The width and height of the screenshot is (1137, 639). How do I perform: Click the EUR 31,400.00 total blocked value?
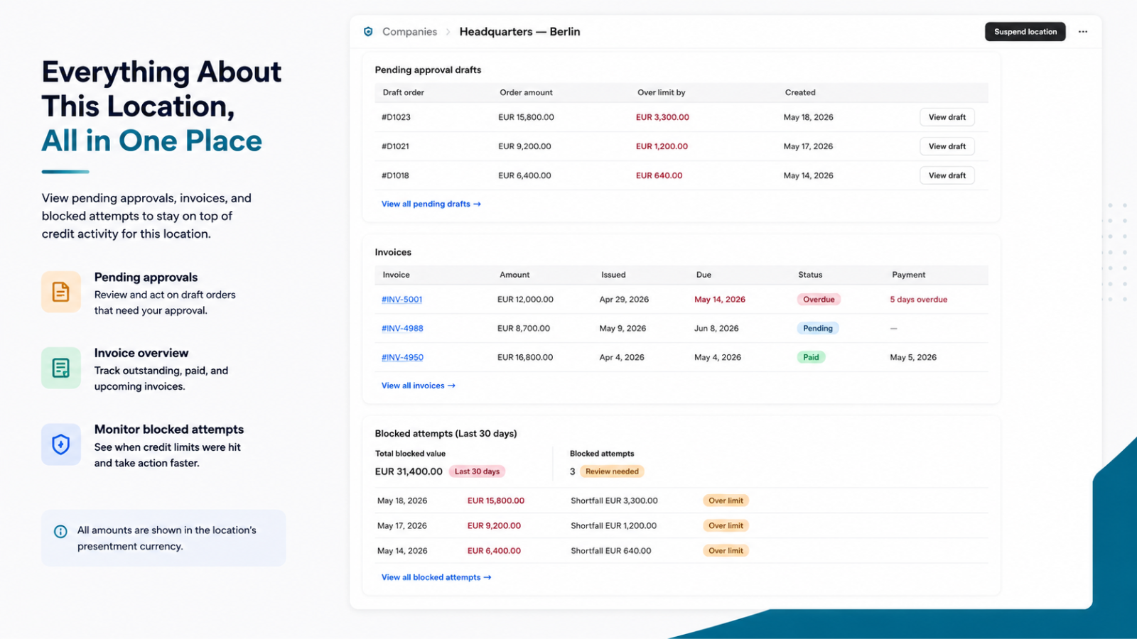(x=409, y=471)
